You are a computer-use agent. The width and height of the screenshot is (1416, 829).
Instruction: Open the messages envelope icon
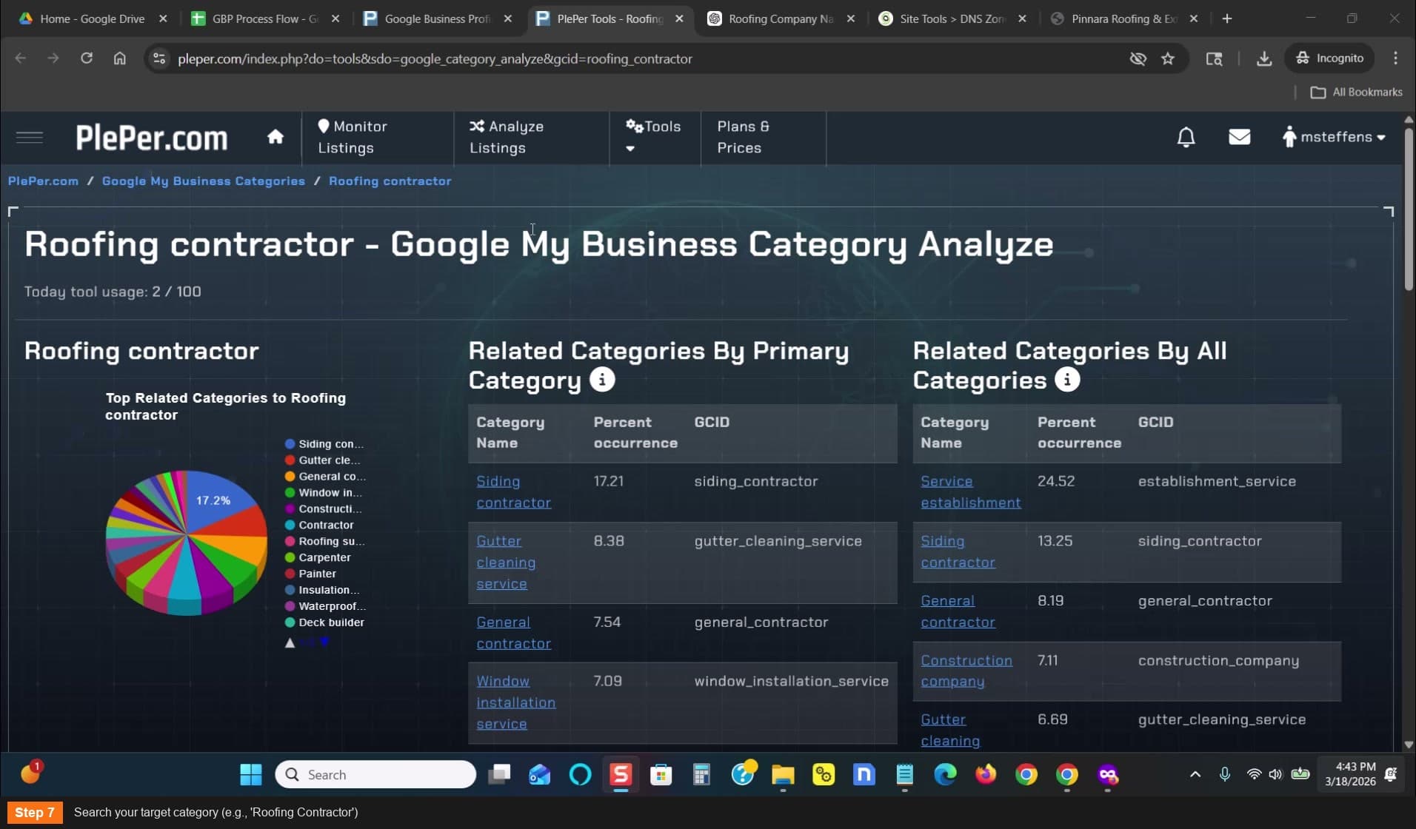[1239, 137]
